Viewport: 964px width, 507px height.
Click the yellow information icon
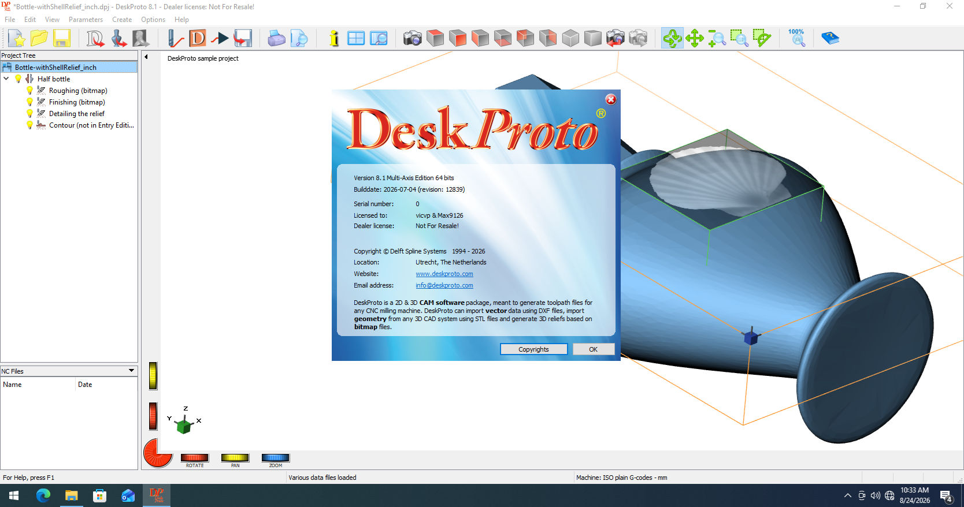pyautogui.click(x=334, y=39)
